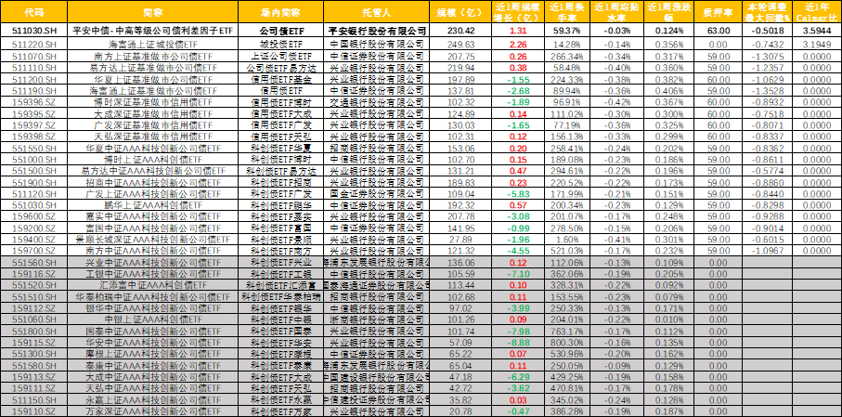Click the 质押率 column header

(718, 12)
